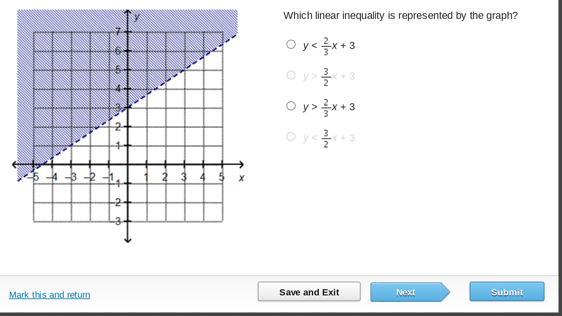Image resolution: width=562 pixels, height=316 pixels.
Task: Click the Save and Exit button
Action: click(x=309, y=292)
